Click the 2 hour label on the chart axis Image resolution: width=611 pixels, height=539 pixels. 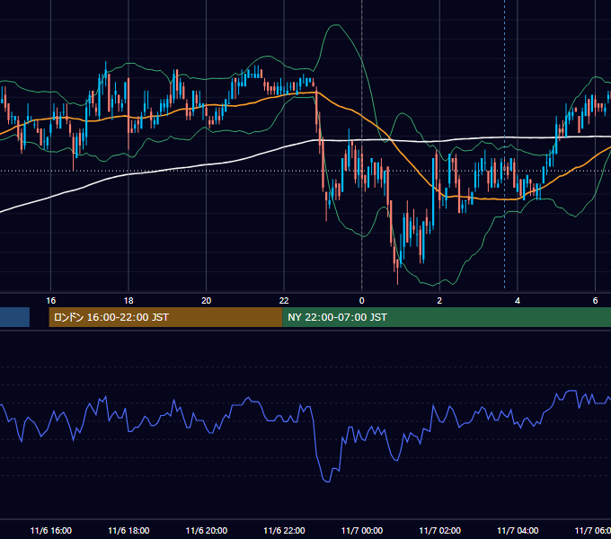[x=439, y=301]
